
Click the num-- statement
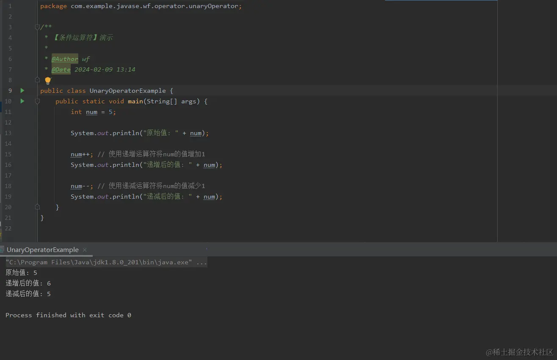coord(82,186)
